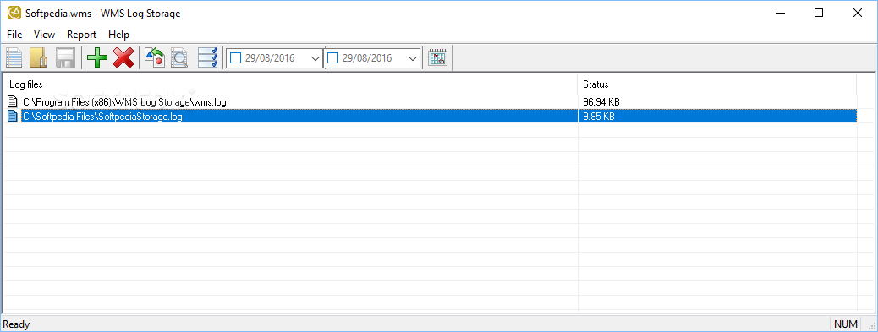The width and height of the screenshot is (878, 332).
Task: Enable the second date filter checkbox
Action: (x=332, y=57)
